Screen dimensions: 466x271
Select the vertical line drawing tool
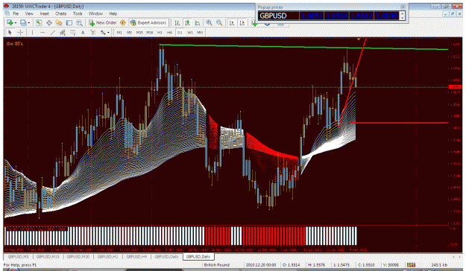click(x=32, y=32)
